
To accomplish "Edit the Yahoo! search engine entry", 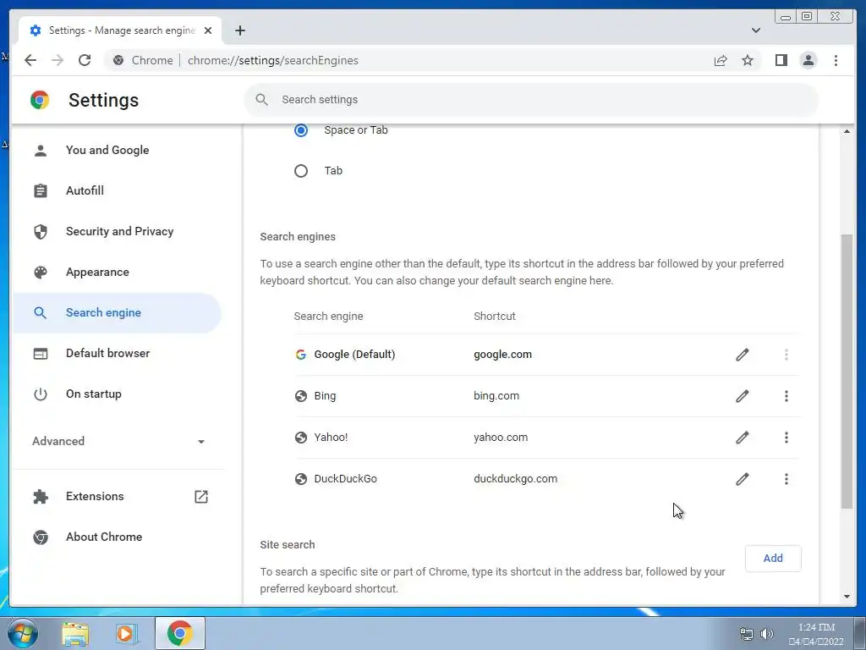I will 743,438.
